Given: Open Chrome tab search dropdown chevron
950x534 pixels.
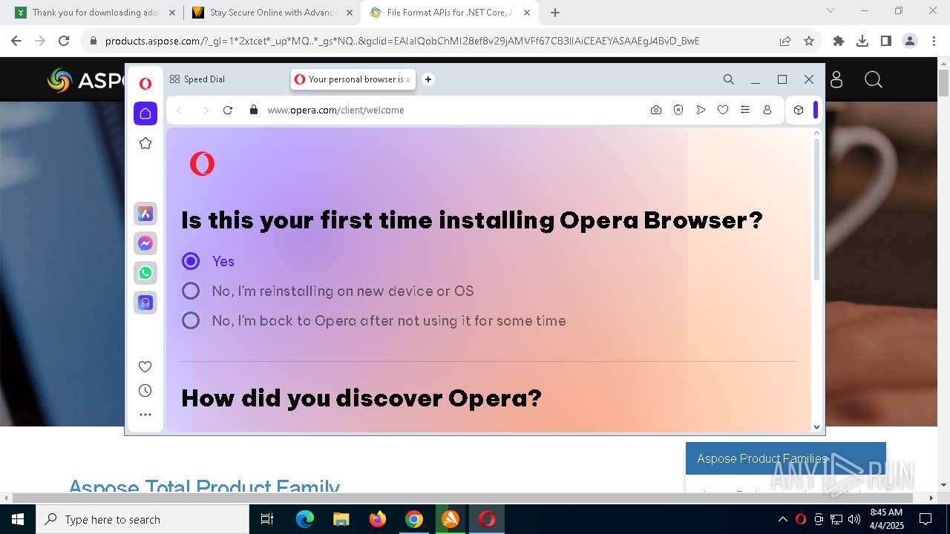Looking at the screenshot, I should click(831, 11).
